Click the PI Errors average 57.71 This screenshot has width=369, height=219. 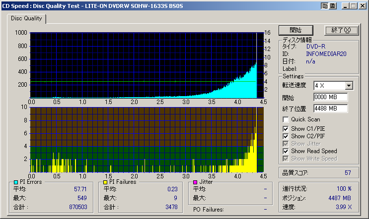80,189
